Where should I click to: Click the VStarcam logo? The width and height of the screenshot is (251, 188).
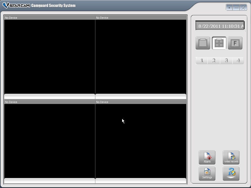[15, 4]
